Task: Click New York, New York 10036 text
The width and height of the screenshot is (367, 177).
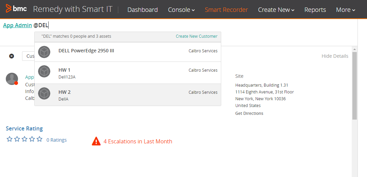Action: 261,99
